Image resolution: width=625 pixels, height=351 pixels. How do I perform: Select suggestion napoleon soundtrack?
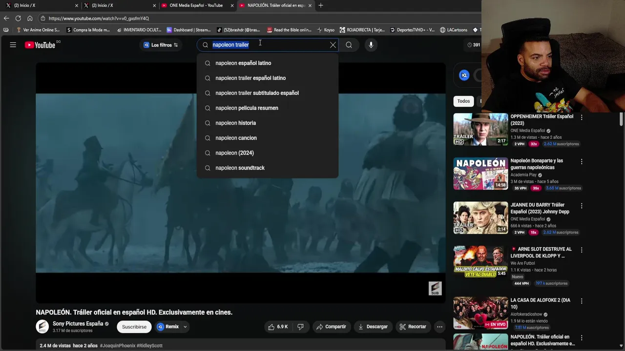click(x=267, y=168)
